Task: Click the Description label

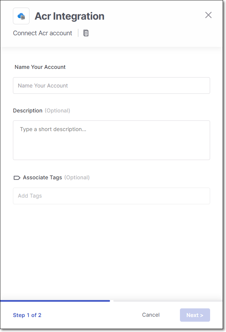Action: [x=28, y=110]
